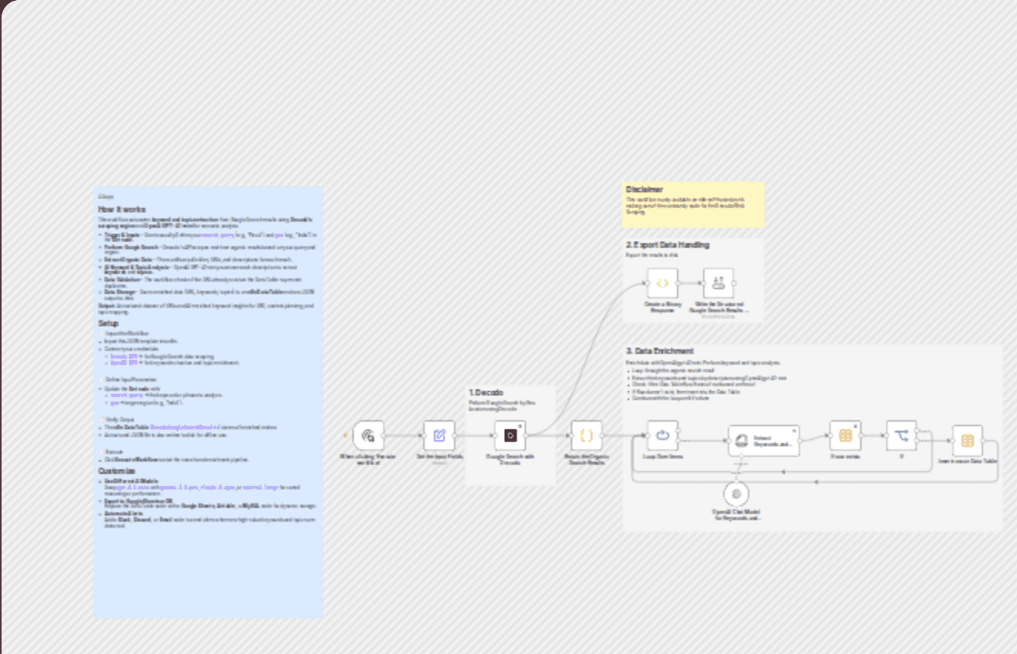This screenshot has width=1017, height=654.
Task: Select the row exists data table node
Action: click(845, 435)
